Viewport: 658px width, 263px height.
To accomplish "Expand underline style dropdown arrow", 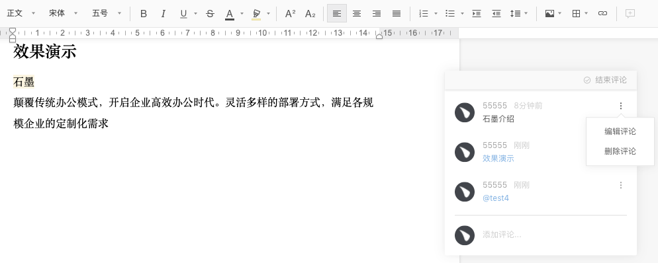I will point(195,13).
